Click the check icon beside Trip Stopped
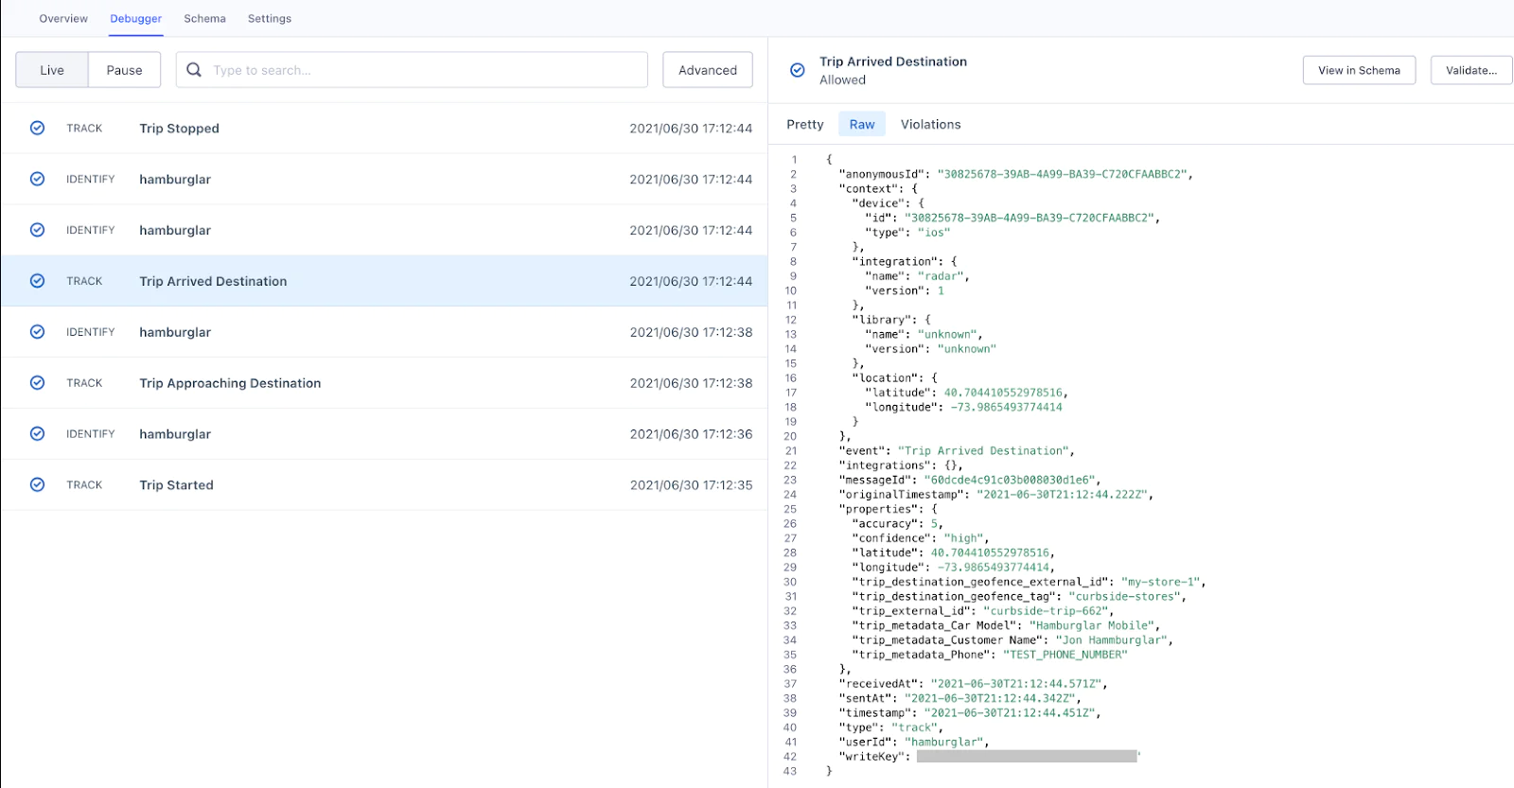This screenshot has height=788, width=1514. click(x=37, y=128)
